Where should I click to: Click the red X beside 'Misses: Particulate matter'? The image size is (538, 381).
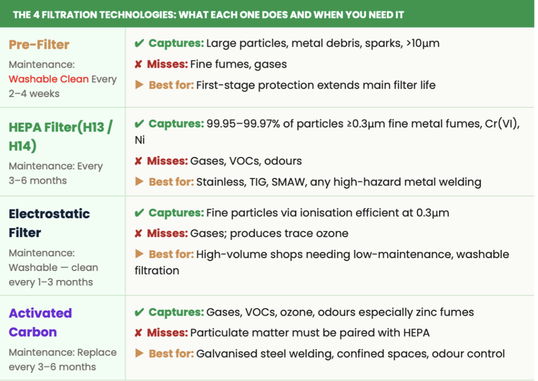(x=138, y=333)
